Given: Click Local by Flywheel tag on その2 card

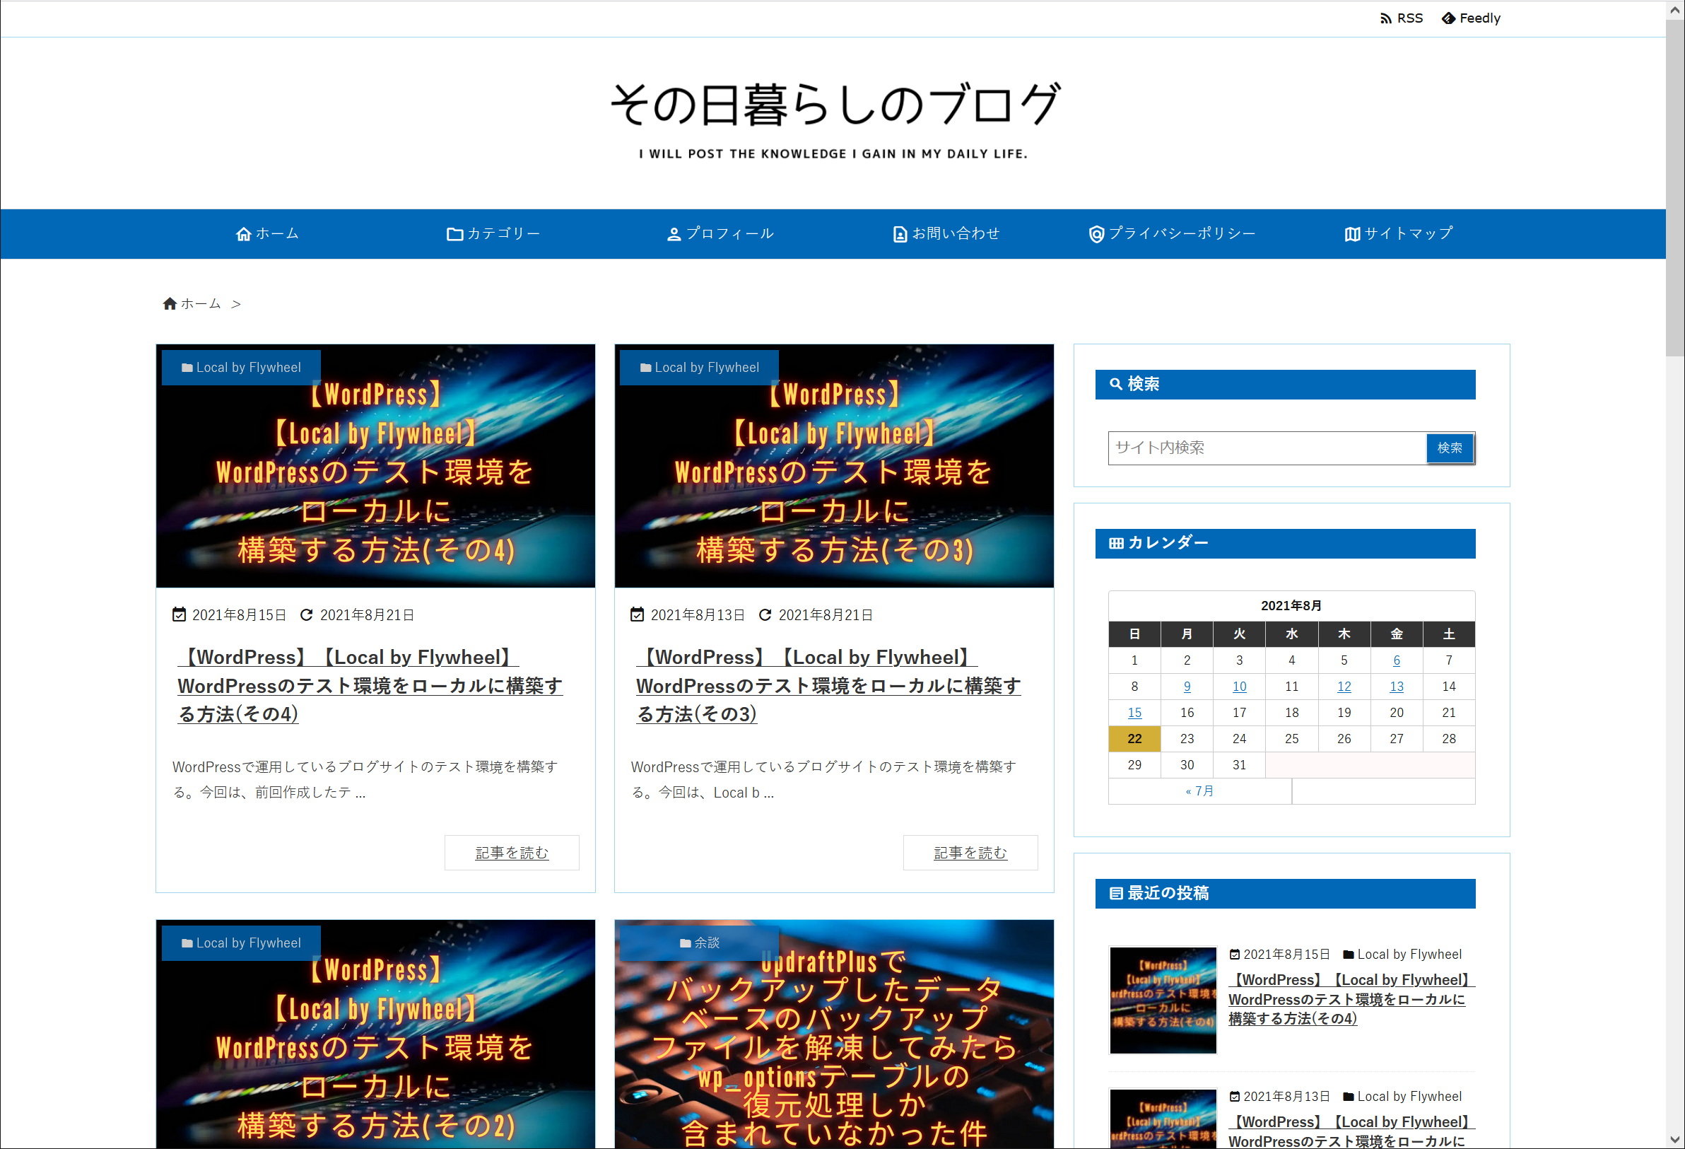Looking at the screenshot, I should coord(241,943).
